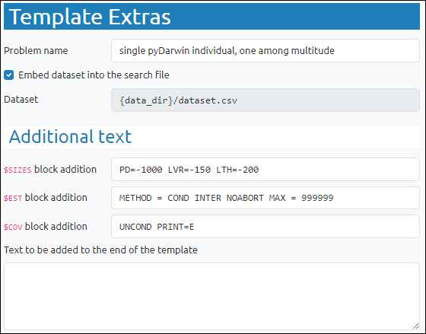Click 'Text to be added to the end' label

click(100, 250)
